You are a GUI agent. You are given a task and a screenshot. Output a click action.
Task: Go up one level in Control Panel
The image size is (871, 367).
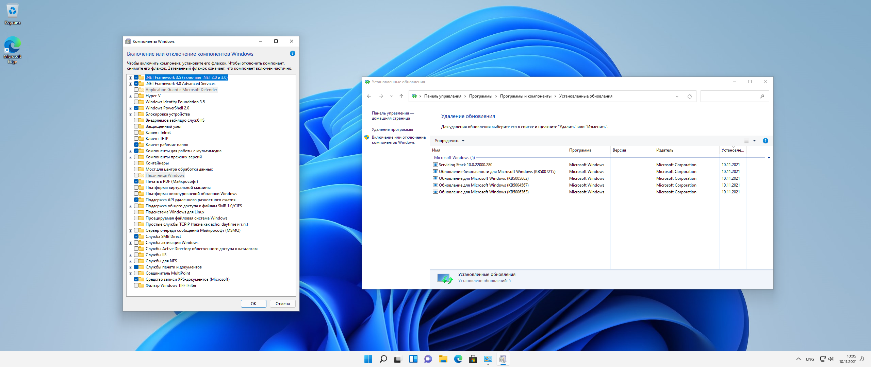tap(401, 96)
